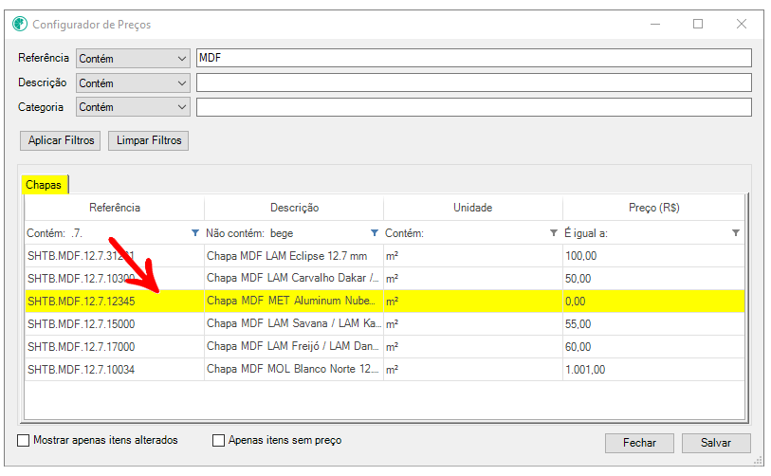Focus the empty Descrição filter field
This screenshot has height=476, width=771.
click(x=474, y=82)
